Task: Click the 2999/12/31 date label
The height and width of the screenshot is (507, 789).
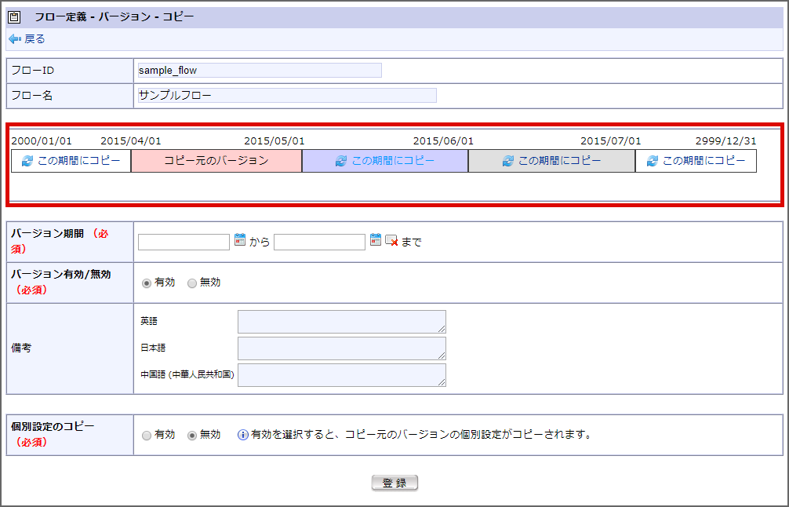Action: (725, 141)
